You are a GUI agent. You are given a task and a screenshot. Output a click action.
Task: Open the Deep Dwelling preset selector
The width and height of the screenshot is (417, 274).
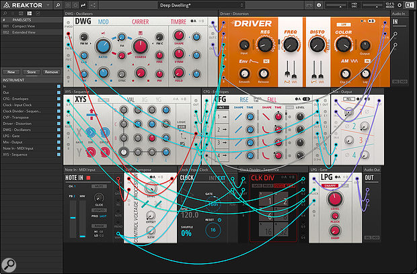tap(201, 5)
